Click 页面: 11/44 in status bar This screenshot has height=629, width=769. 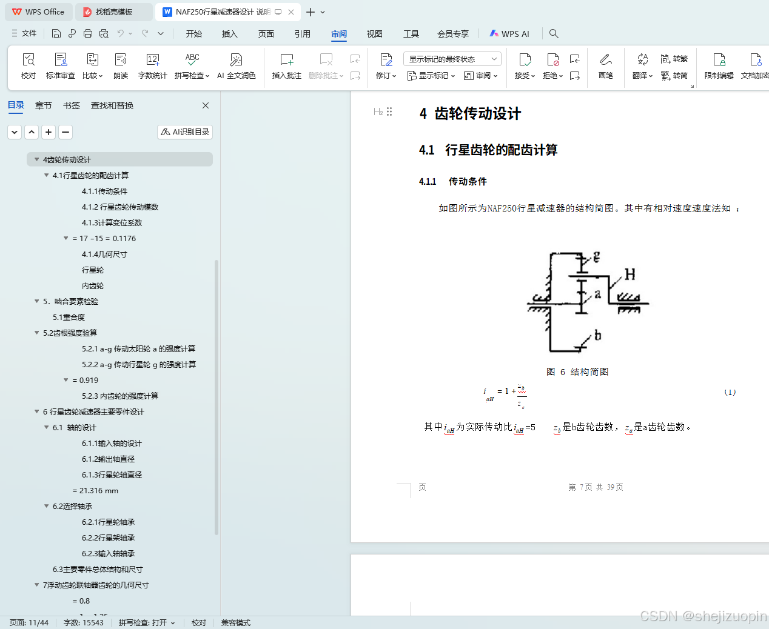tap(29, 622)
